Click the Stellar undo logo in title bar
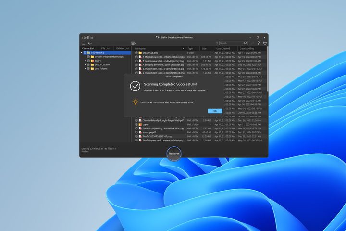The width and height of the screenshot is (346, 231). 157,37
